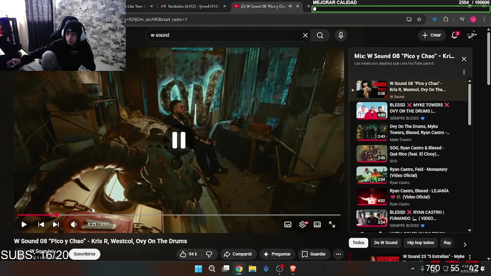Click the Suscribirse button

[x=84, y=254]
